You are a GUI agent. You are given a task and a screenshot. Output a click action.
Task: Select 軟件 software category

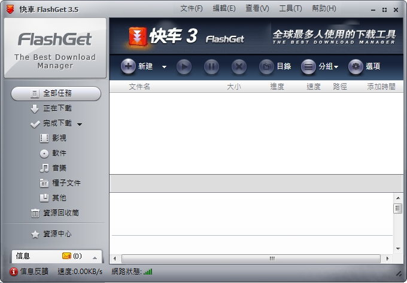pyautogui.click(x=59, y=153)
